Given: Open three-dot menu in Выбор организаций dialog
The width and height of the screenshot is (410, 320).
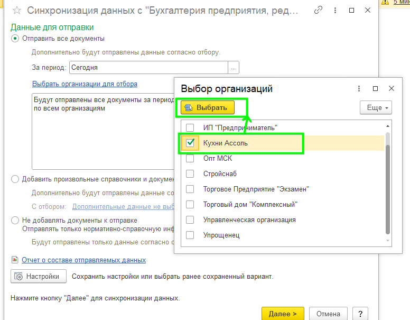Looking at the screenshot, I should pyautogui.click(x=359, y=88).
